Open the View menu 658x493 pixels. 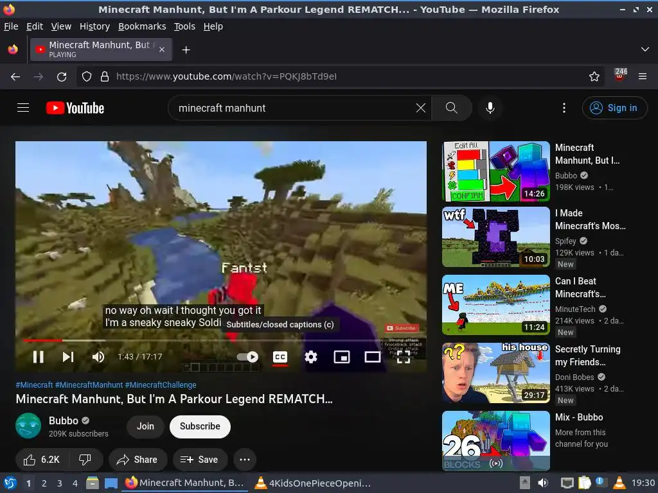(61, 26)
